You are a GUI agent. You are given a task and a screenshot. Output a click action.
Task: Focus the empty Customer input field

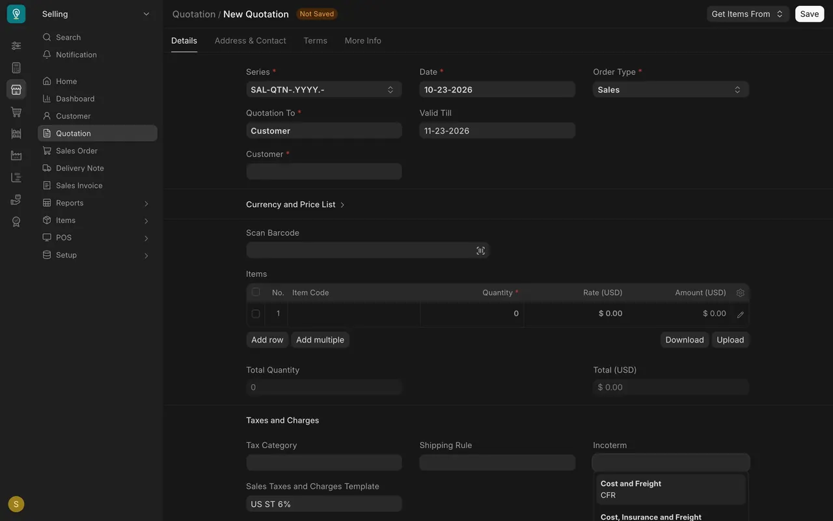pos(324,171)
